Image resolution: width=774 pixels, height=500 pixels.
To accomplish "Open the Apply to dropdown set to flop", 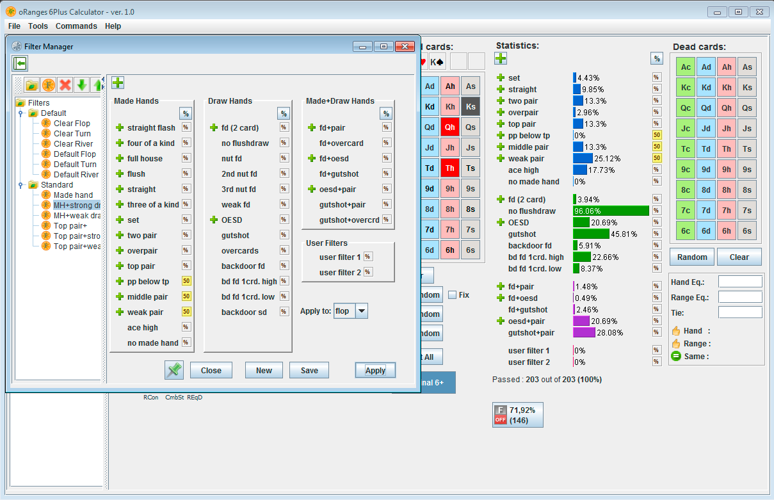I will 363,310.
